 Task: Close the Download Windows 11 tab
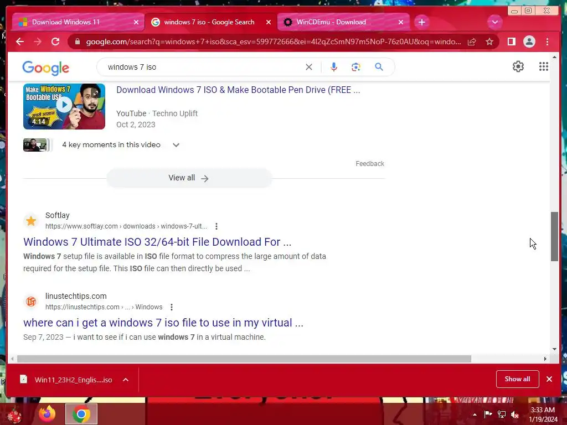click(x=136, y=22)
